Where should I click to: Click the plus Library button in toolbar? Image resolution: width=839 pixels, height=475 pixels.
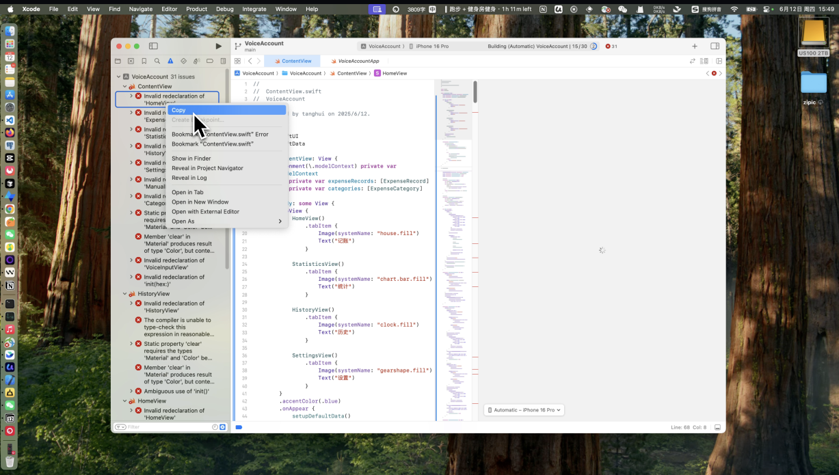click(695, 46)
